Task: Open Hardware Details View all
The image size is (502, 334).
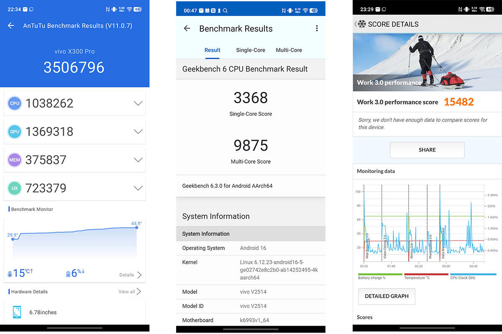Action: (x=130, y=291)
